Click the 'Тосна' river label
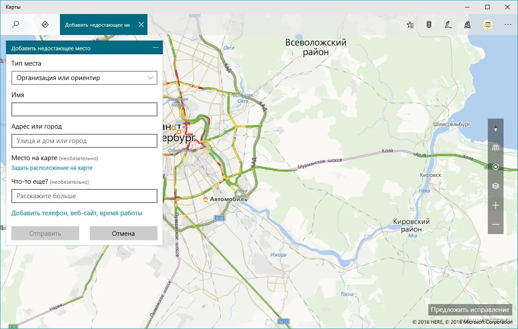Image resolution: width=518 pixels, height=329 pixels. pos(347,294)
